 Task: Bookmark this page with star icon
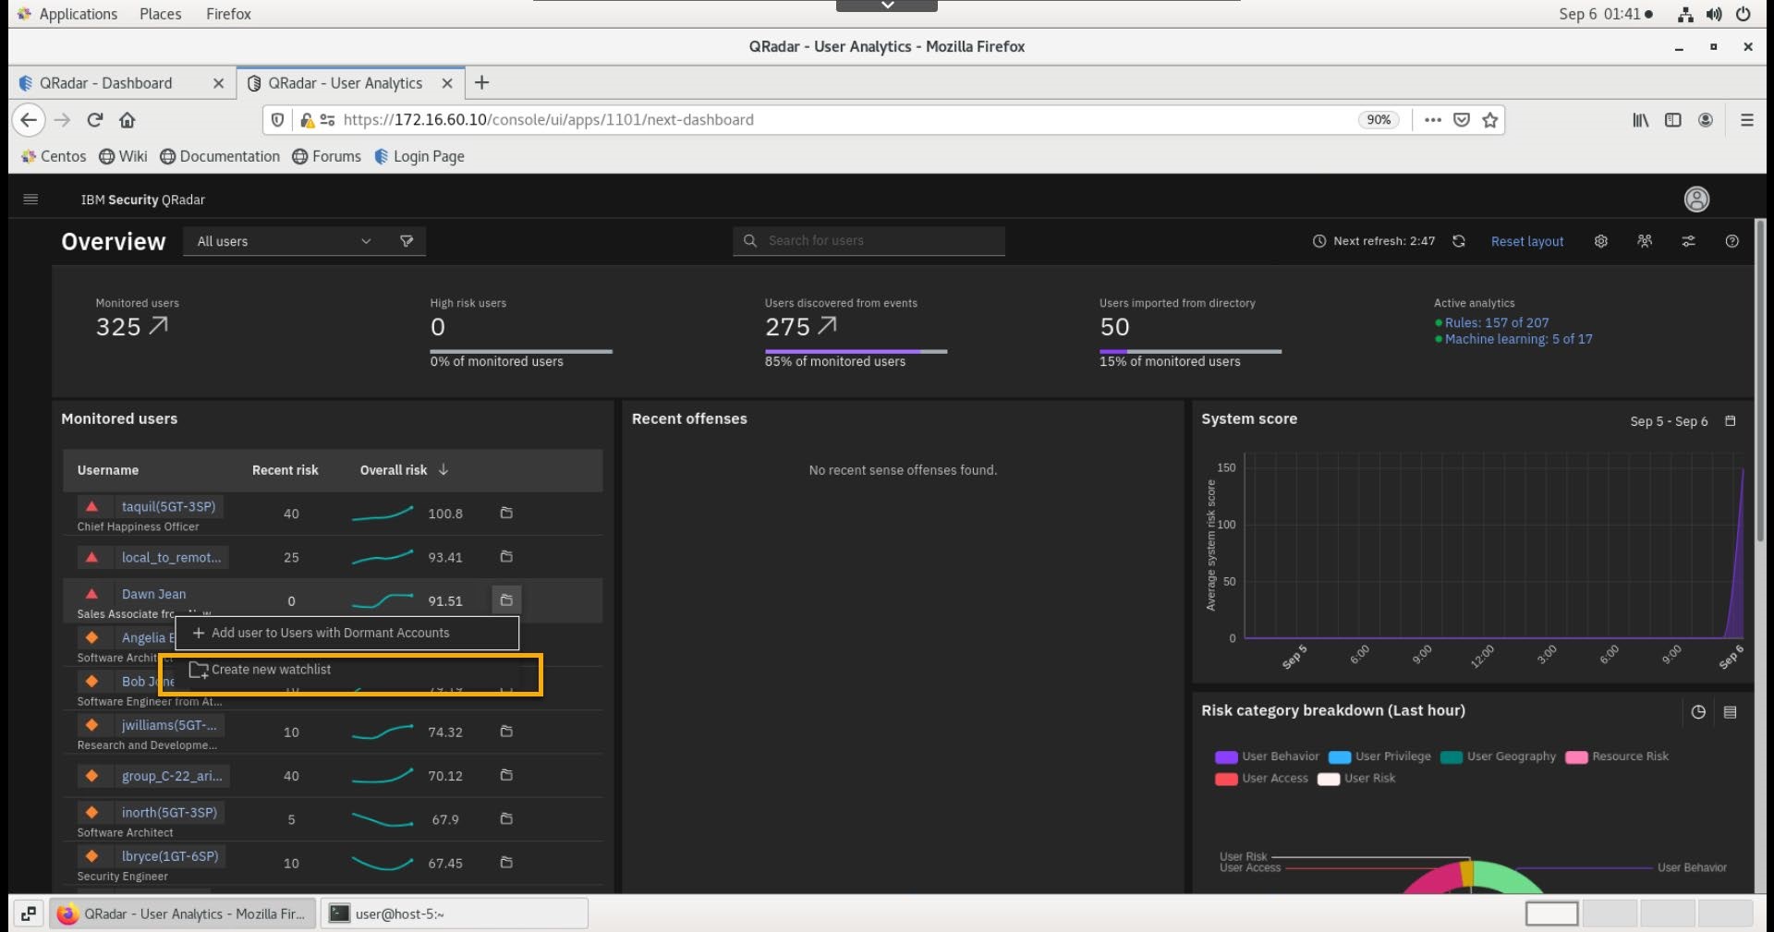point(1489,120)
